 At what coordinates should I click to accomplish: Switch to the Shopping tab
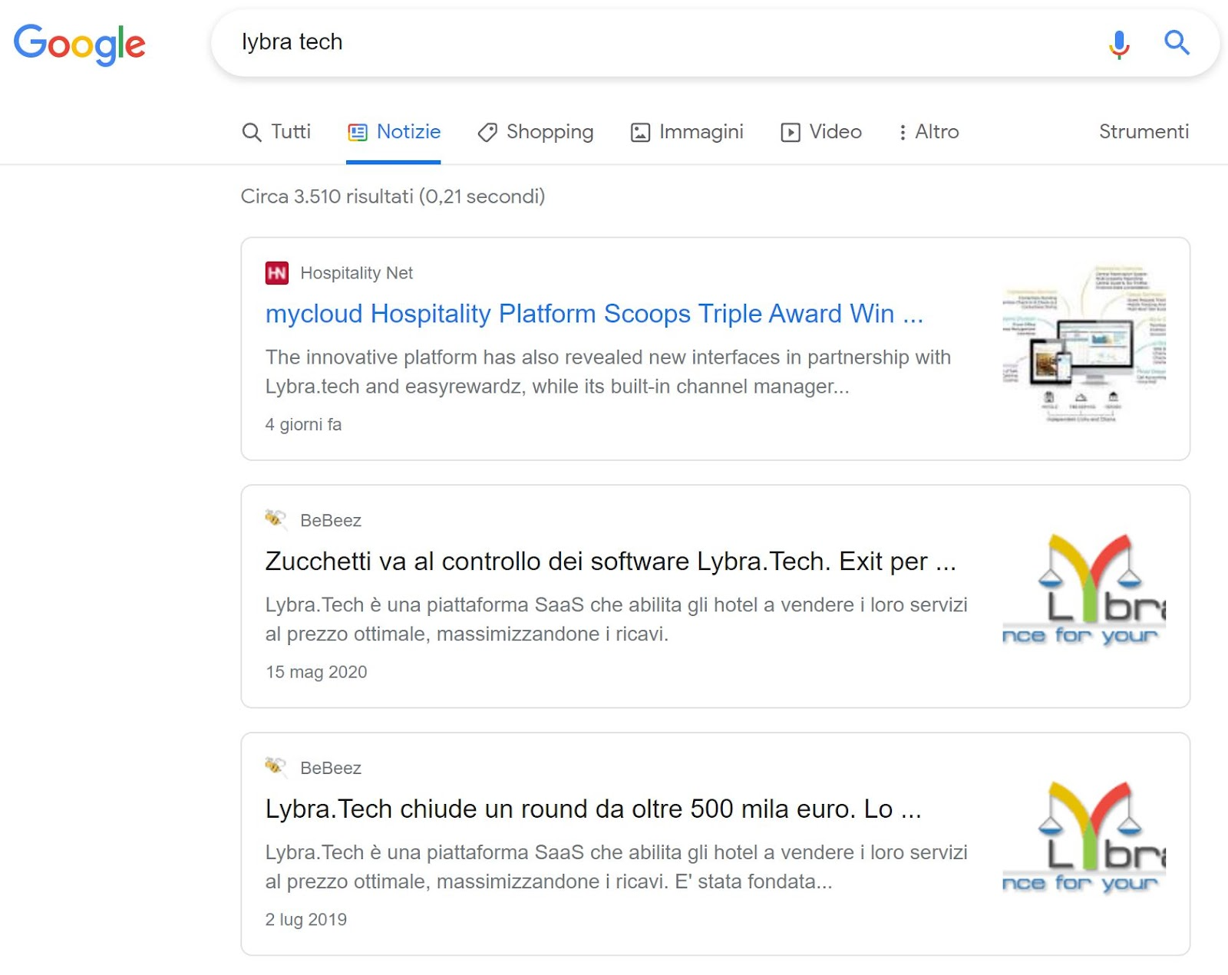coord(535,132)
